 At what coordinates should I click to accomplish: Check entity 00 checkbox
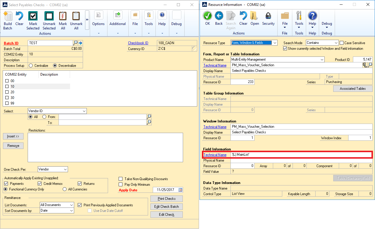pyautogui.click(x=7, y=81)
